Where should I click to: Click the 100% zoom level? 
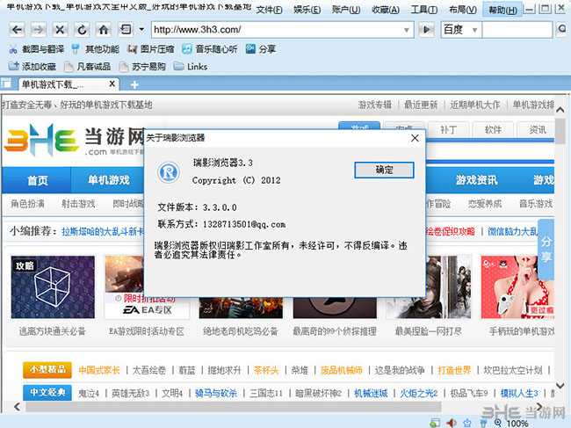517,424
